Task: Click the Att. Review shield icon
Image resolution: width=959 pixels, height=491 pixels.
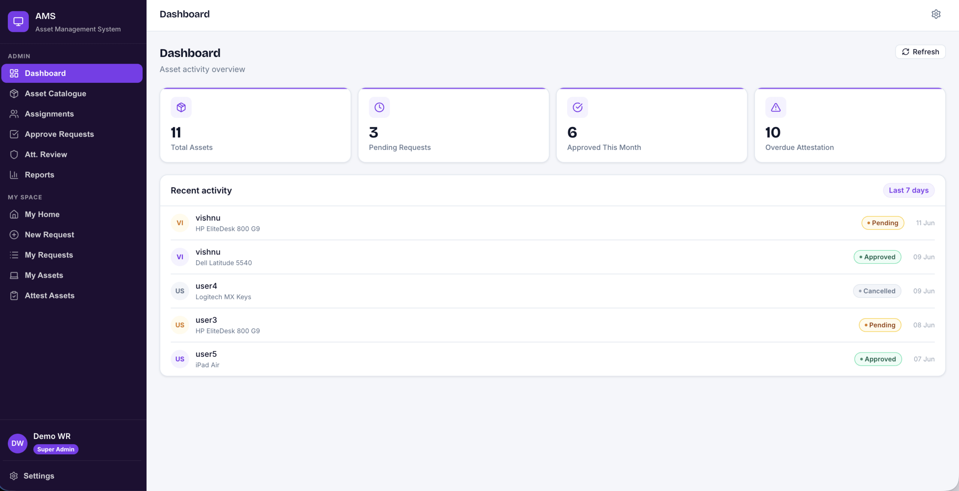Action: click(14, 154)
